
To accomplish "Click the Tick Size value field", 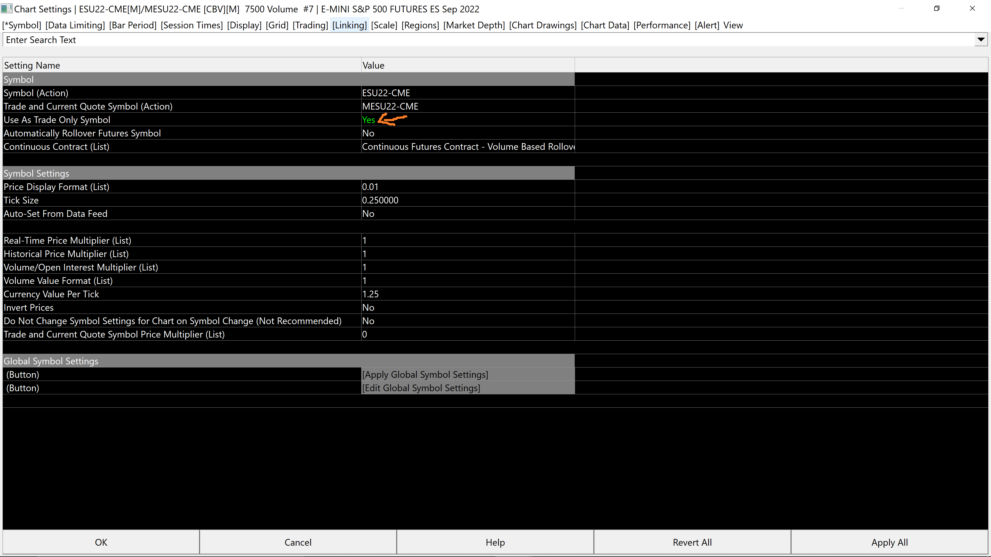I will (x=380, y=200).
